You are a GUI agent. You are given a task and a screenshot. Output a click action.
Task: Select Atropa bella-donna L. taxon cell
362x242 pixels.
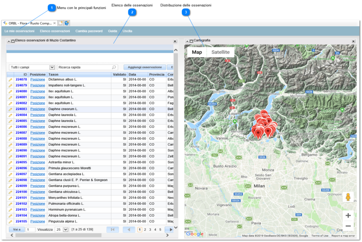[79, 215]
